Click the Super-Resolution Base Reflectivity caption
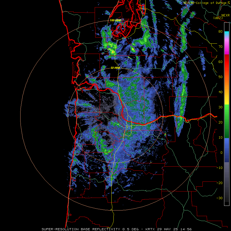 coord(81,229)
